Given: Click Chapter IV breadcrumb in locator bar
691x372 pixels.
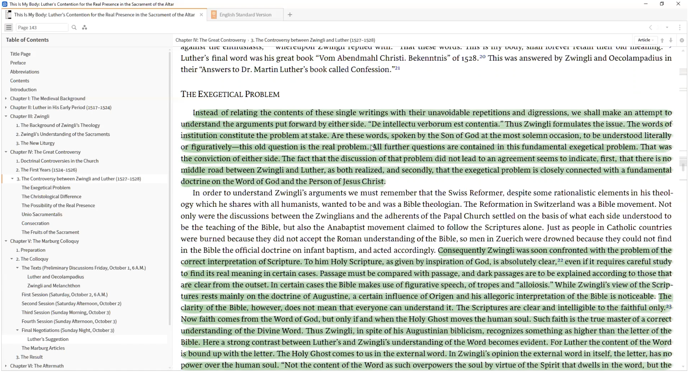Looking at the screenshot, I should pyautogui.click(x=210, y=40).
